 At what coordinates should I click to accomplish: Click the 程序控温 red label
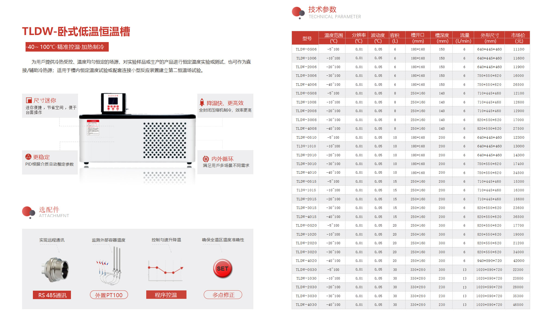(x=166, y=295)
